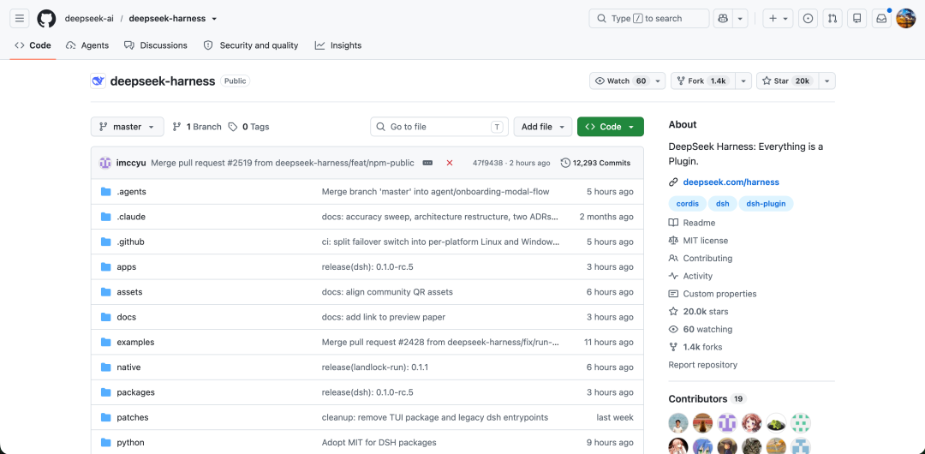Open the master branch dropdown
Viewport: 925px width, 454px height.
point(128,127)
